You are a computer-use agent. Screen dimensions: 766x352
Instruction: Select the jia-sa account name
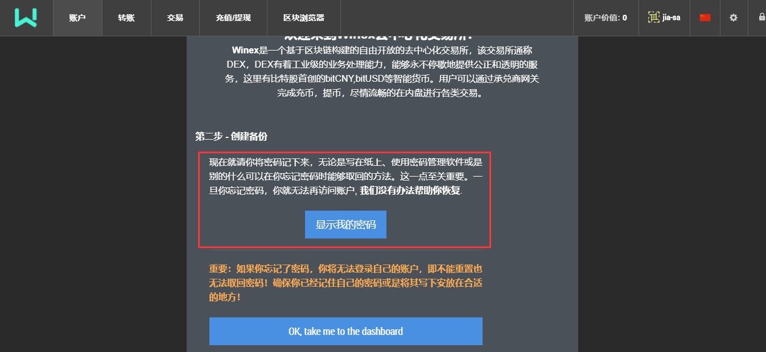tap(672, 18)
